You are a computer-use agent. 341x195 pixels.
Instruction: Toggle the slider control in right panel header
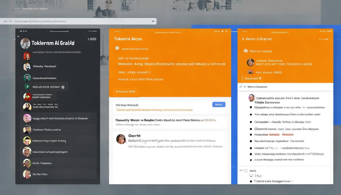(324, 39)
